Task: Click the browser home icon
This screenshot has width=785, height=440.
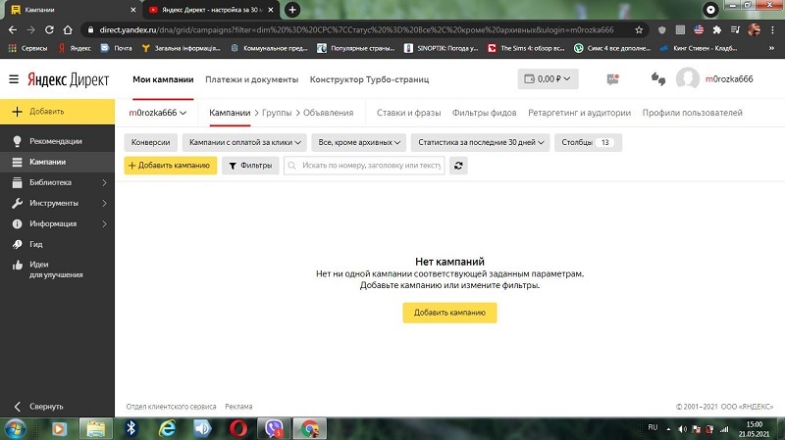Action: tap(68, 30)
